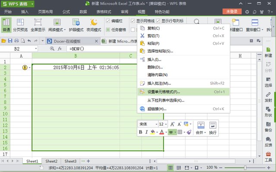The image size is (276, 172).
Task: Open the Page Layout (页面布局) ribbon tab
Action: 45,12
